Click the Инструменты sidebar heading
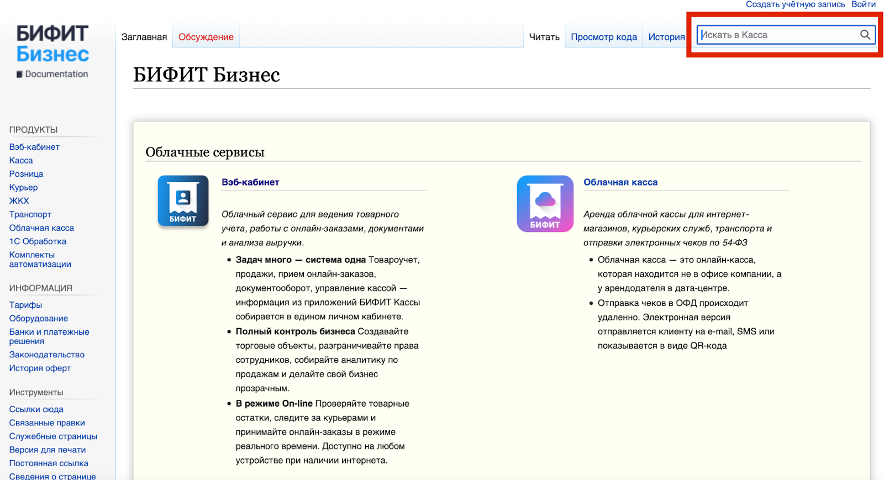This screenshot has height=480, width=884. (36, 392)
